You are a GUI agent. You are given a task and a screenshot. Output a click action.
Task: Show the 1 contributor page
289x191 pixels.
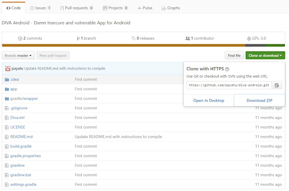pos(200,38)
